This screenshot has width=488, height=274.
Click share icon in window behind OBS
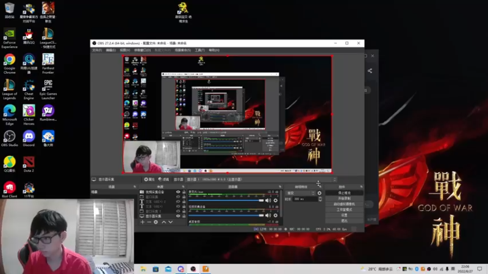(370, 71)
